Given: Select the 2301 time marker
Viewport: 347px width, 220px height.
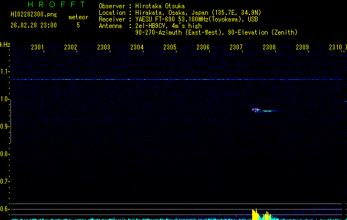Looking at the screenshot, I should pos(38,47).
